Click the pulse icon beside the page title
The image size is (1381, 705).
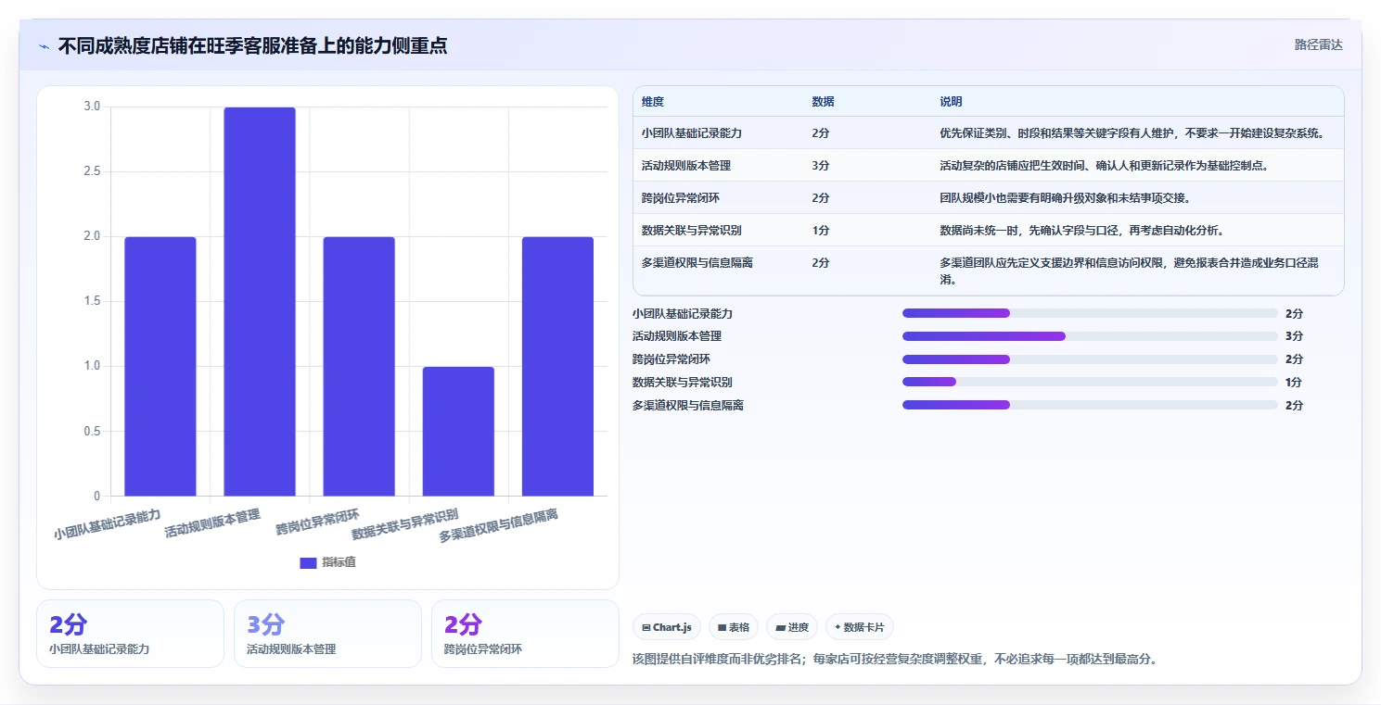coord(45,46)
